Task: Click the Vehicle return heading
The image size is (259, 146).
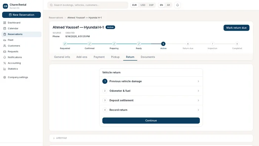Action: [111, 72]
